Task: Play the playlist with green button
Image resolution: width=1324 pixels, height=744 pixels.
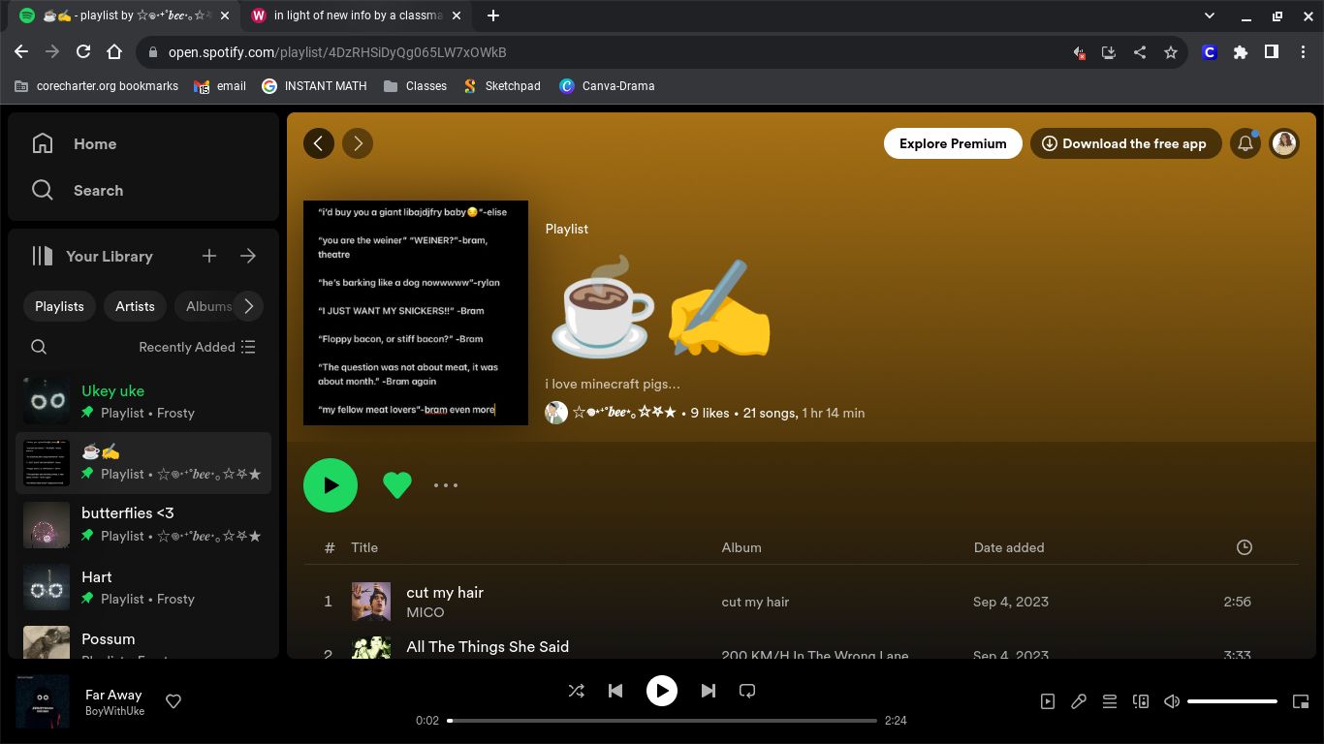Action: [x=331, y=485]
